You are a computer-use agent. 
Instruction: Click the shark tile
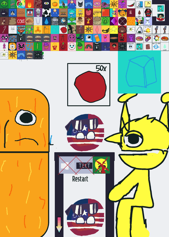coord(72,13)
